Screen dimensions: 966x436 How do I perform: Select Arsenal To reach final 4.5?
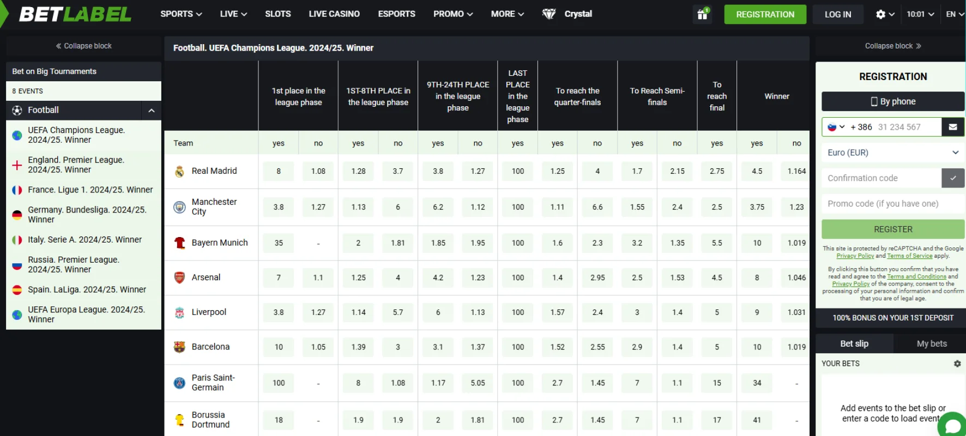click(x=717, y=277)
